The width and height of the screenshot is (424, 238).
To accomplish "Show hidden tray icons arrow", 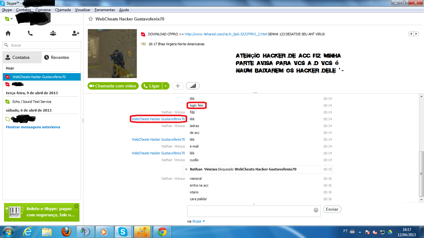I will pos(360,232).
